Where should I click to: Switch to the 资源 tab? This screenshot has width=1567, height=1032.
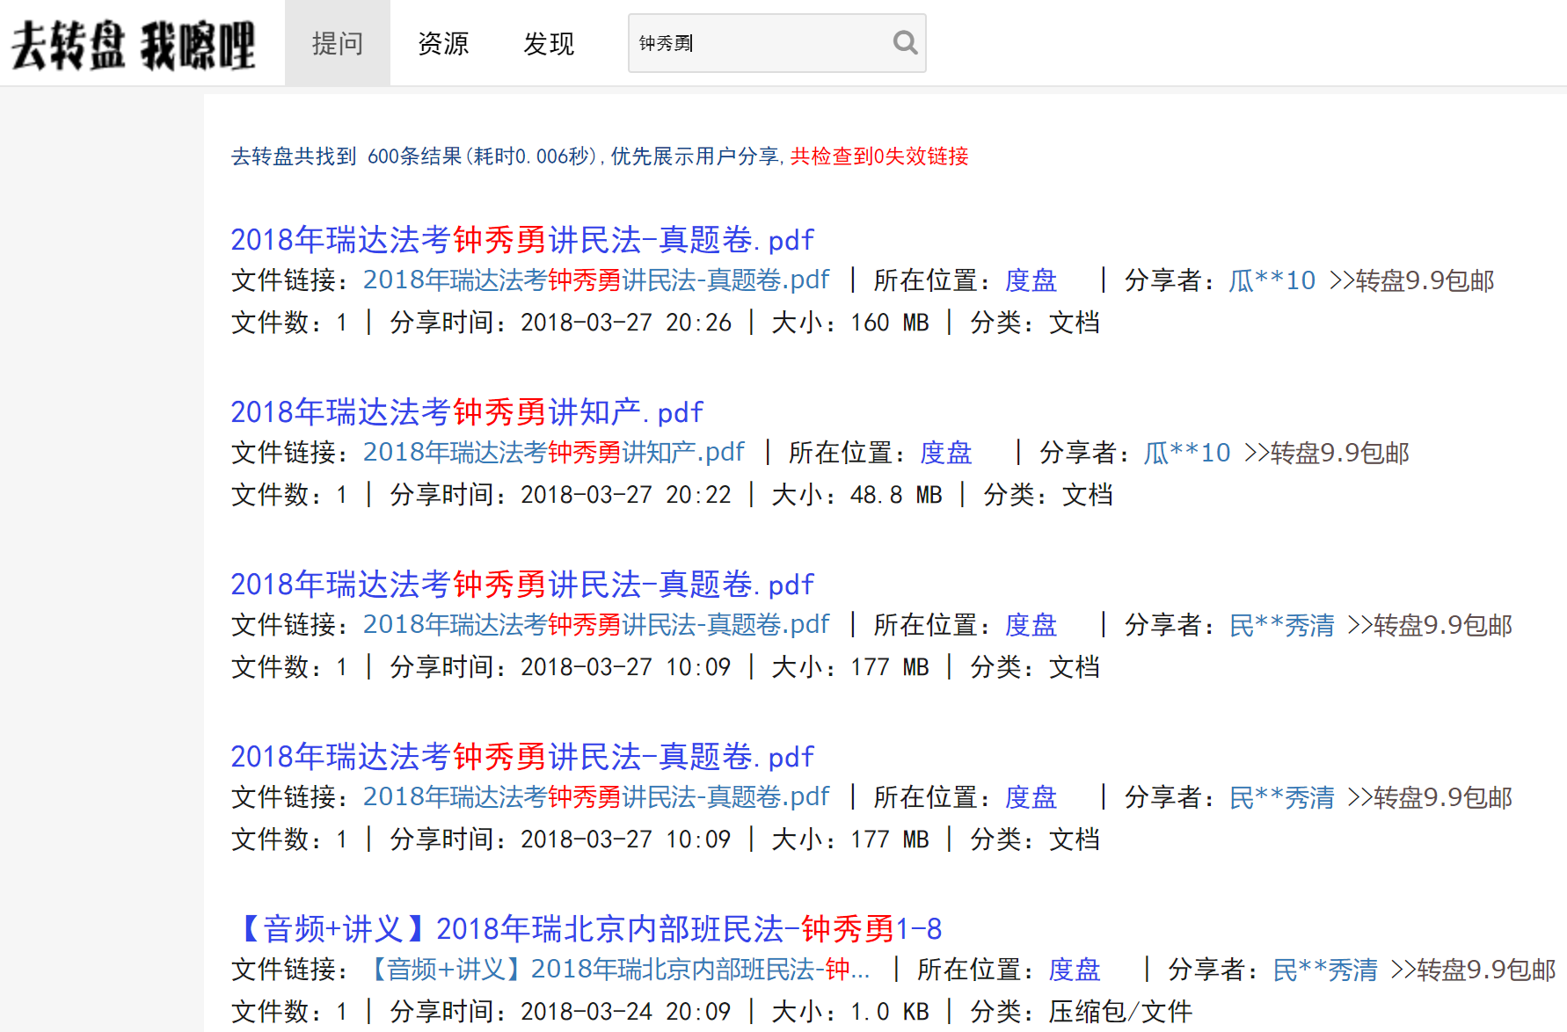[x=443, y=43]
